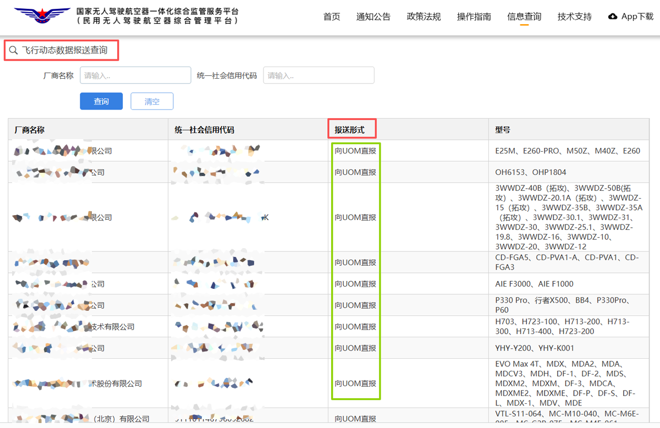This screenshot has height=428, width=660.
Task: Click the 统一社会信用代码 input field
Action: (318, 75)
